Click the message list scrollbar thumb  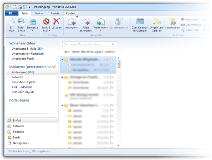tap(118, 64)
